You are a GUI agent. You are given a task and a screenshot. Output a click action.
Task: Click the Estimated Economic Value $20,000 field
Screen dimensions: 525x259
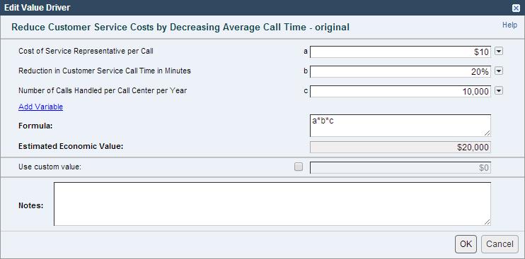(x=400, y=147)
